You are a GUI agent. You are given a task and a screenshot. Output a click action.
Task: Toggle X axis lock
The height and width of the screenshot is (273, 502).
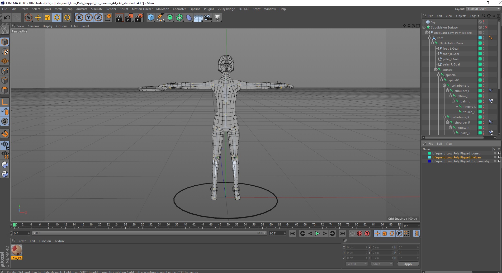click(x=79, y=18)
